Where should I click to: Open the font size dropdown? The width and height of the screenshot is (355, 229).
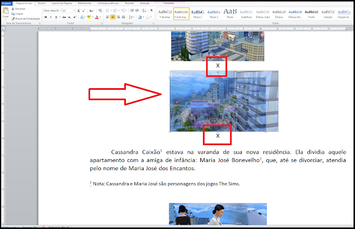pos(74,11)
